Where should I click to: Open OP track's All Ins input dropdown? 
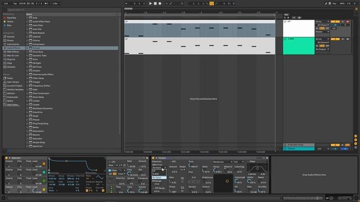pos(322,21)
